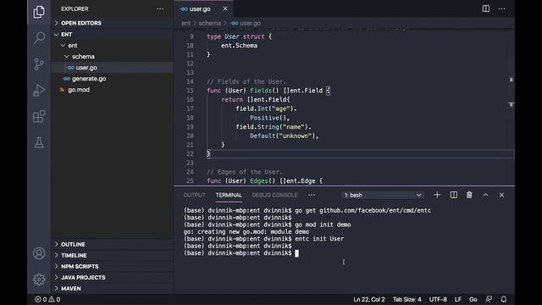
Task: Create a new terminal with plus icon
Action: (437, 195)
